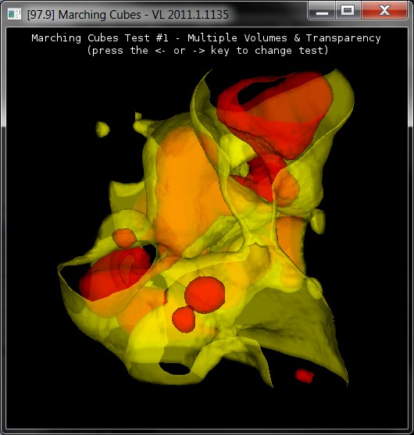414x435 pixels.
Task: Click the FPS counter '[97.9]' in title bar
Action: click(41, 14)
